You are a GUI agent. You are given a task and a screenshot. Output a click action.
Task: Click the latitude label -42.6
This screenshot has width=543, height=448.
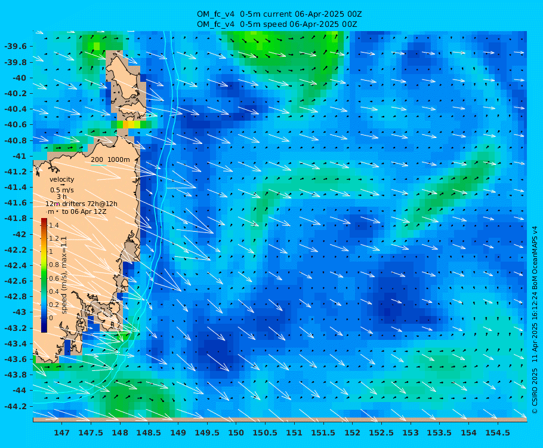[x=16, y=281]
